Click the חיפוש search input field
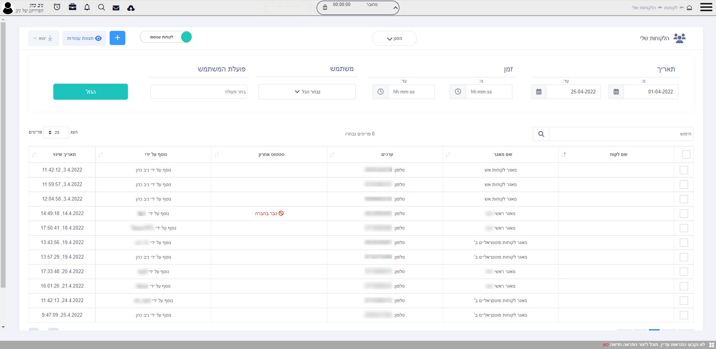Viewport: 716px width, 349px height. [x=621, y=134]
